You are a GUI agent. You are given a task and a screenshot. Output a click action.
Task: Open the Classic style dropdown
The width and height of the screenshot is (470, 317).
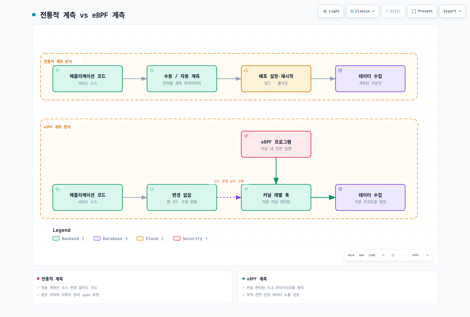[363, 11]
